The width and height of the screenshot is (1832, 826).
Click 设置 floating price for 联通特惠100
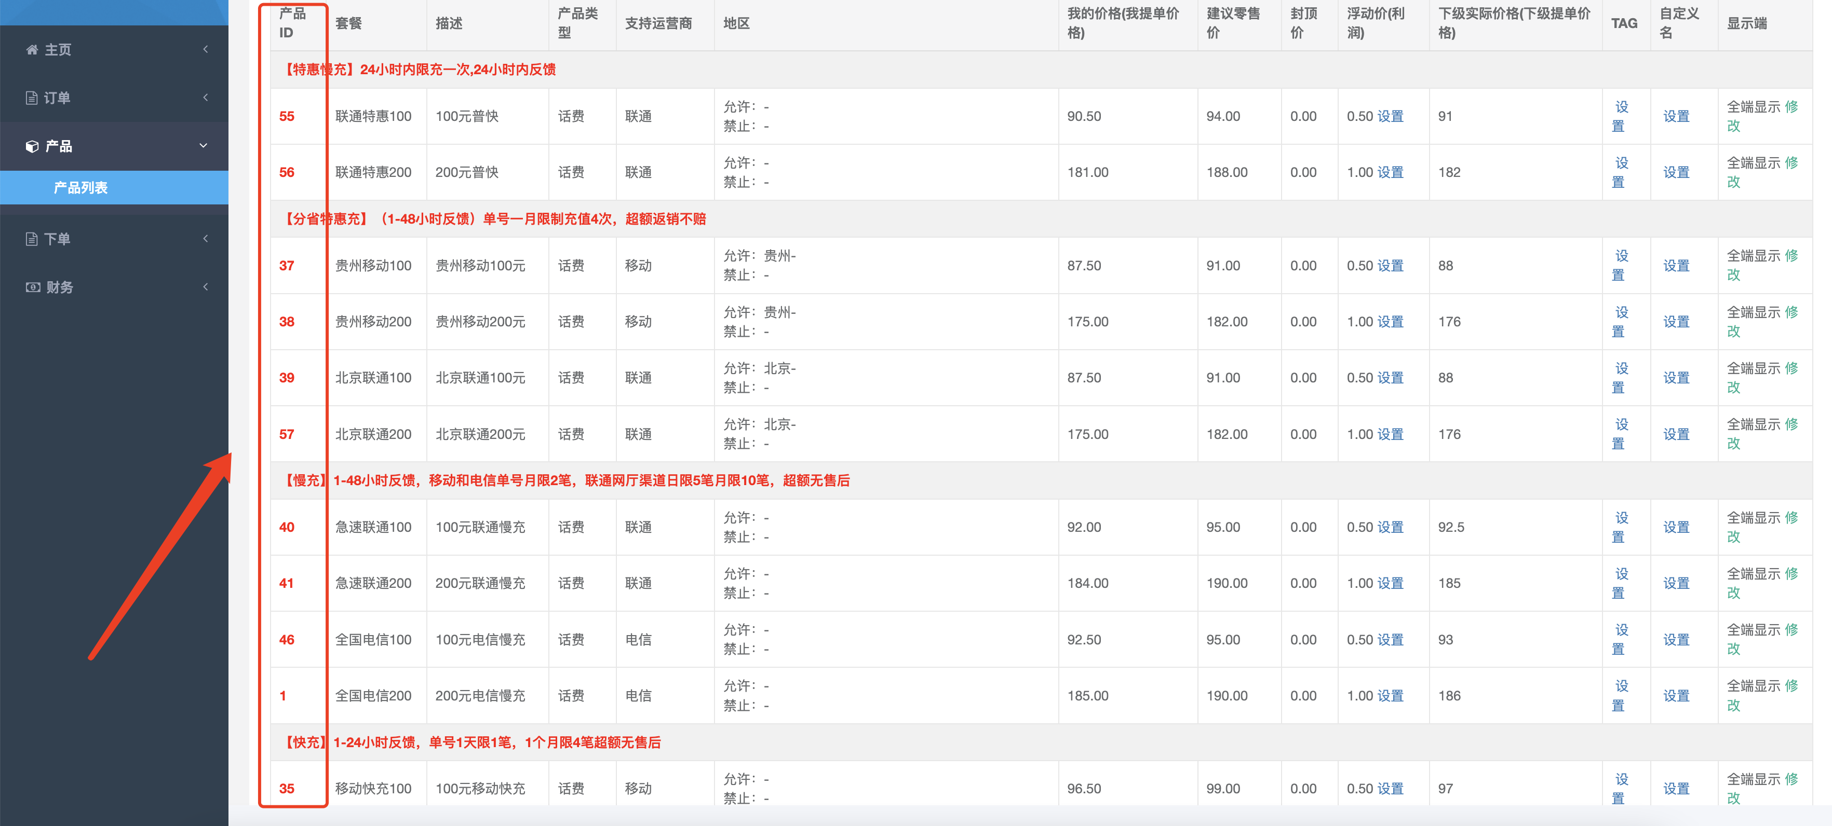pos(1390,117)
